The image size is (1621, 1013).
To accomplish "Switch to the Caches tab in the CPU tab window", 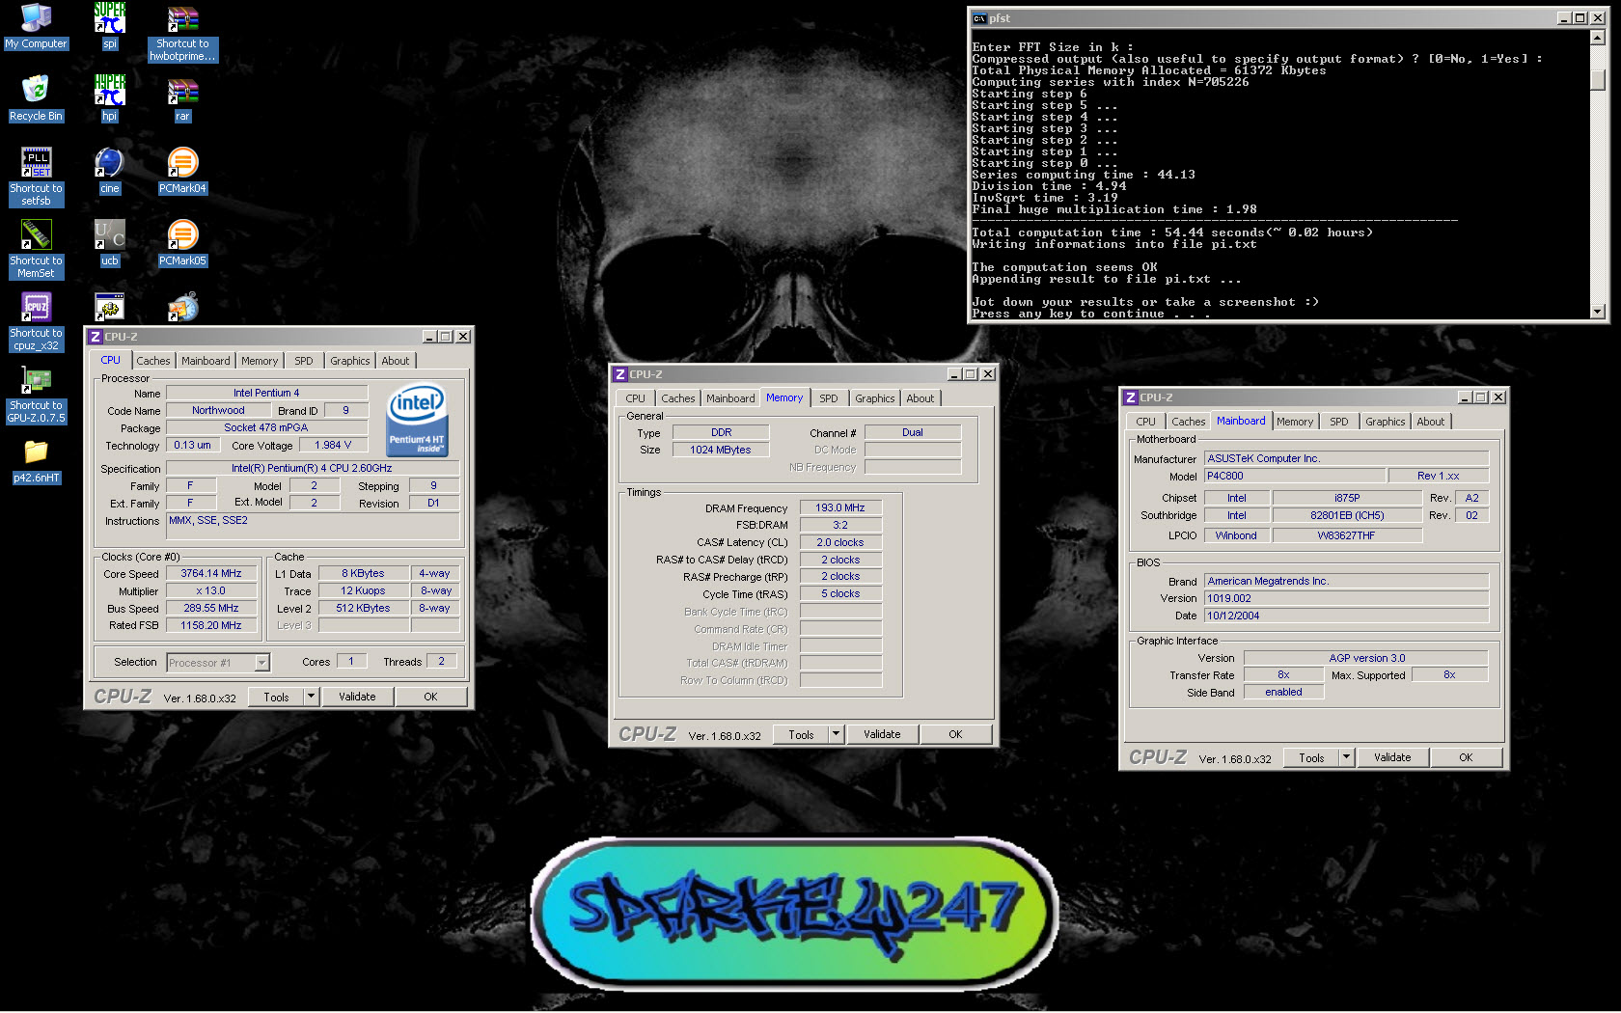I will coord(152,361).
